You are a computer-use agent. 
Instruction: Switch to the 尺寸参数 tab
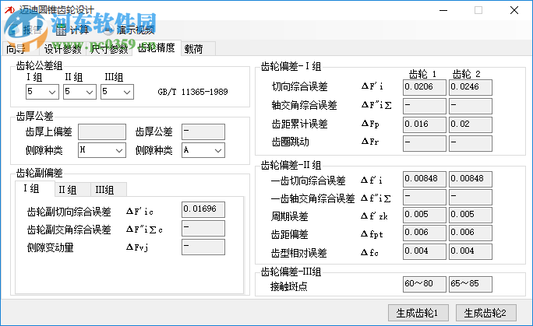(x=109, y=49)
